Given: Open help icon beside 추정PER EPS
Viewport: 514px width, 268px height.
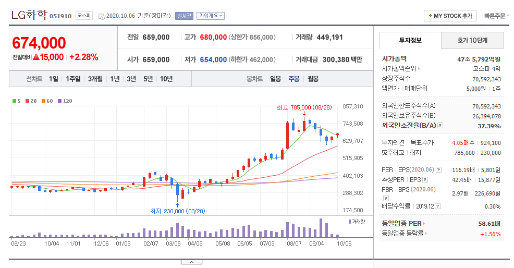Looking at the screenshot, I should point(425,179).
